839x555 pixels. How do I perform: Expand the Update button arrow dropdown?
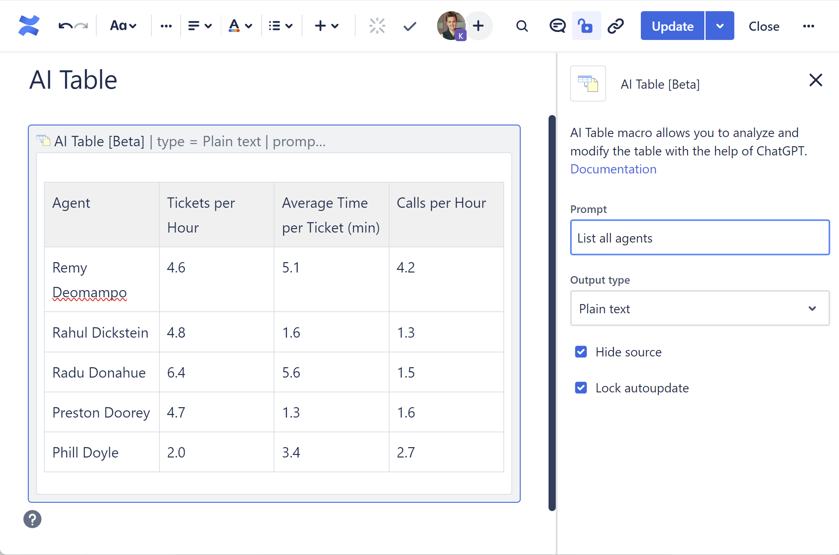(x=720, y=26)
